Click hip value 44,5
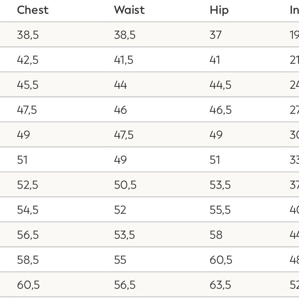This screenshot has height=299, width=299. (x=220, y=85)
